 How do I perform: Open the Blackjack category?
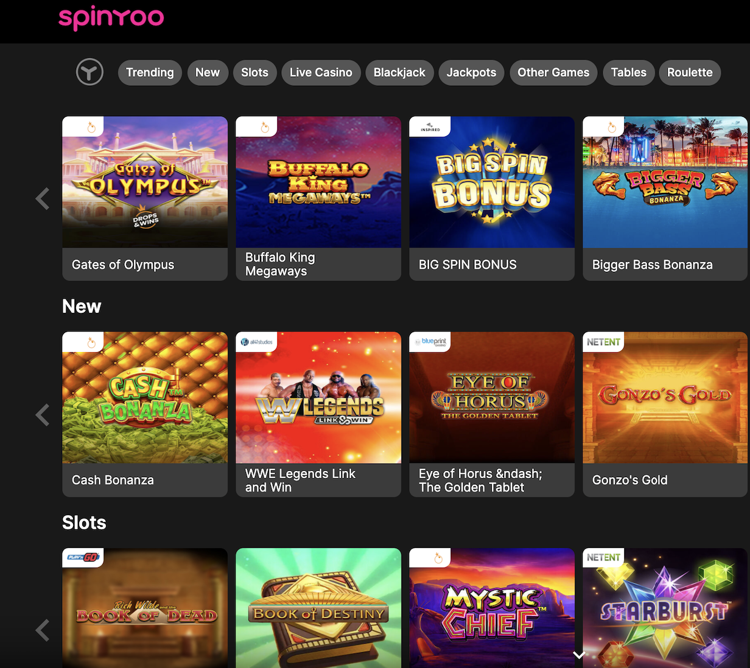click(399, 72)
